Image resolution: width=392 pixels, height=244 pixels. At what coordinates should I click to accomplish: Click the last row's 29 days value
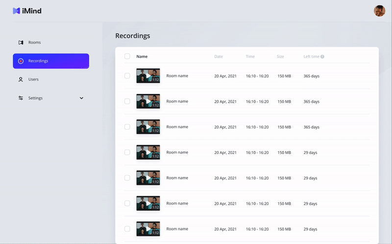click(x=310, y=229)
